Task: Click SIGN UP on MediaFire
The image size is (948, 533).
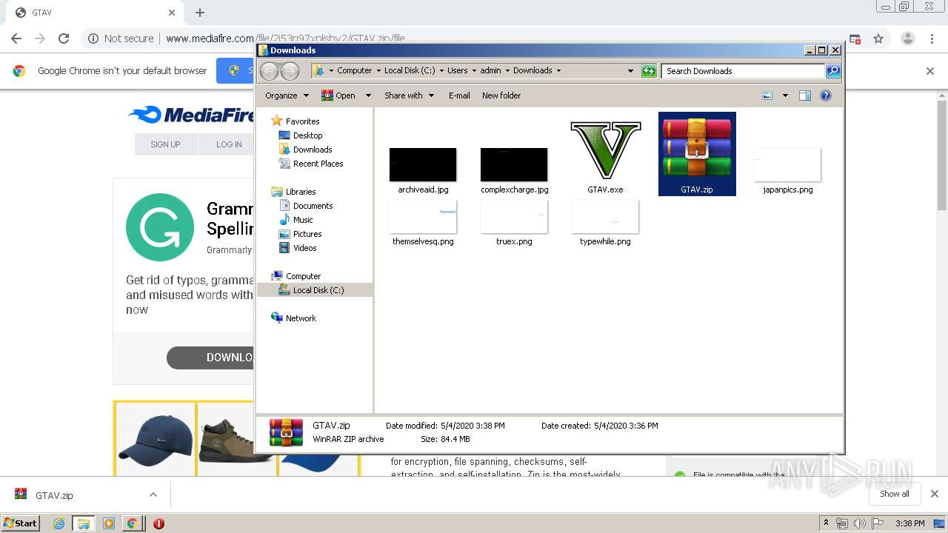Action: point(165,144)
